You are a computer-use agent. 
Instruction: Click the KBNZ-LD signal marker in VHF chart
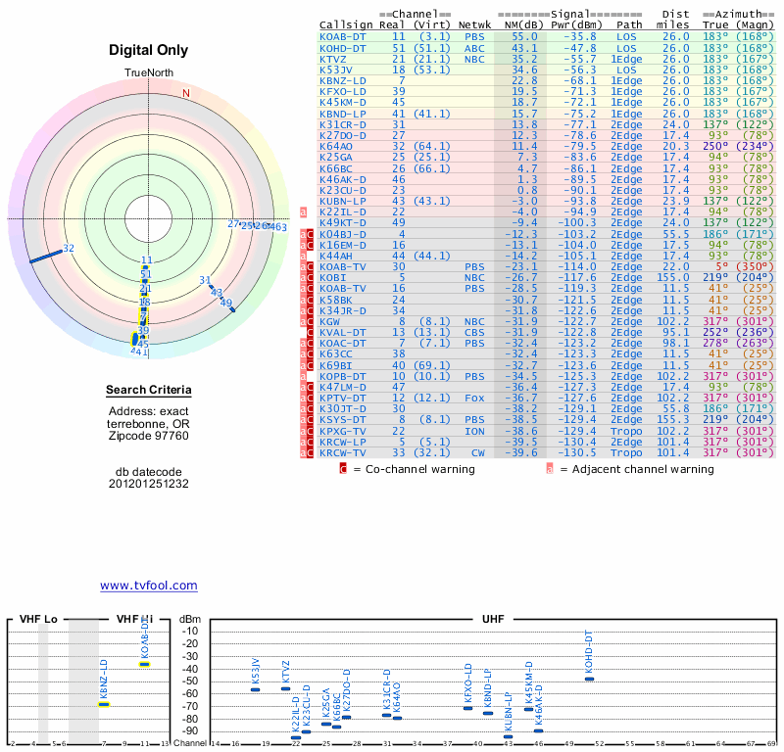104,705
